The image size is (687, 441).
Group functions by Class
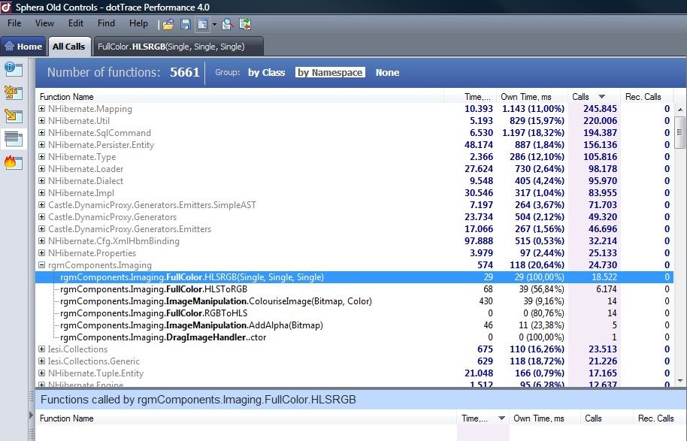click(x=266, y=73)
